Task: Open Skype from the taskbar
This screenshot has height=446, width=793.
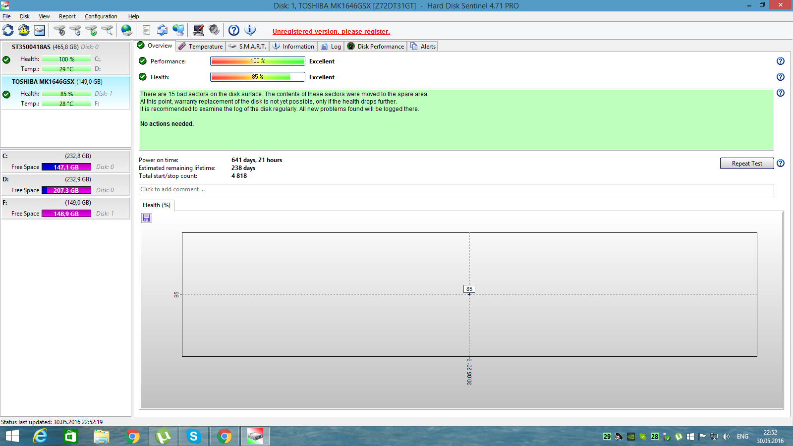Action: [194, 436]
